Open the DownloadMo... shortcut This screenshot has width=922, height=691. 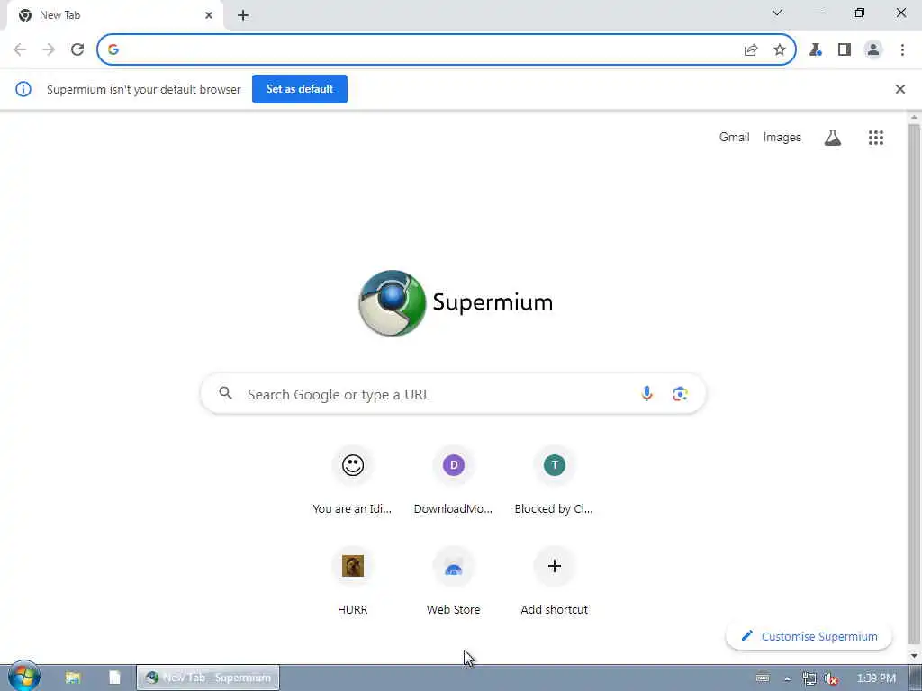454,480
